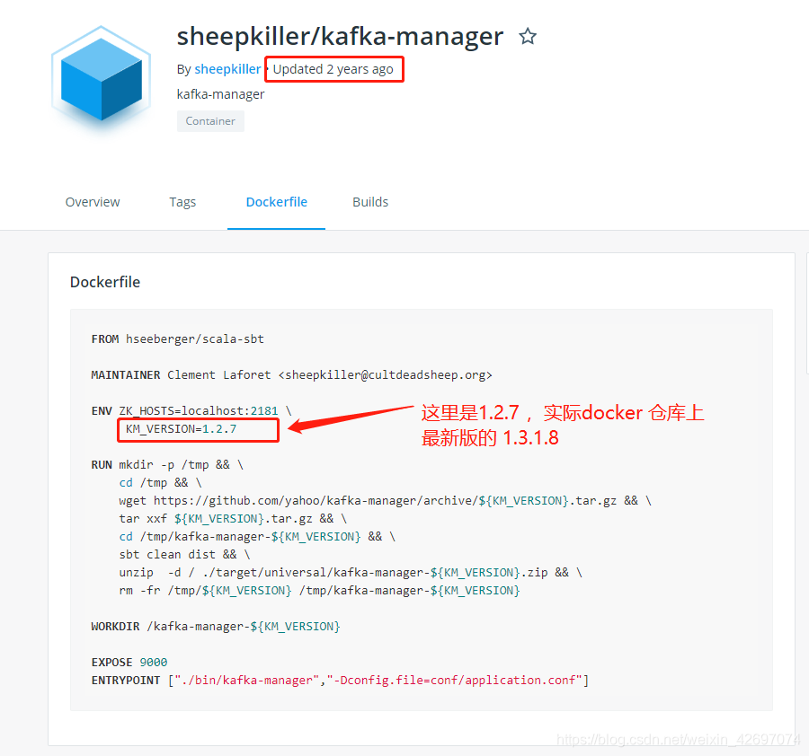Switch to the Overview tab

point(93,201)
